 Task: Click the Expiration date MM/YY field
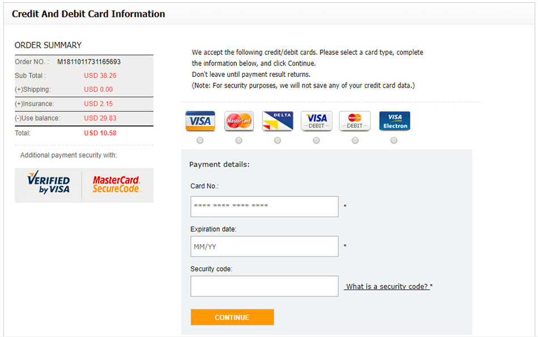[x=264, y=247]
